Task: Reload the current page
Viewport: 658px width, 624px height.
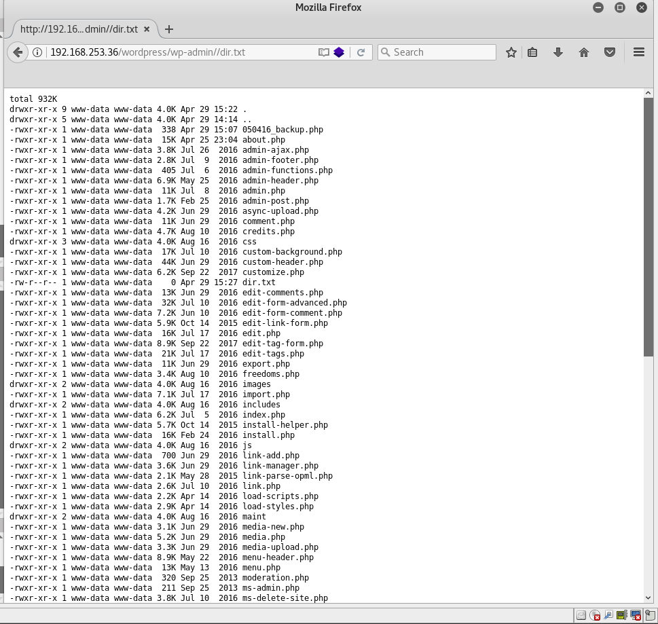Action: click(361, 52)
